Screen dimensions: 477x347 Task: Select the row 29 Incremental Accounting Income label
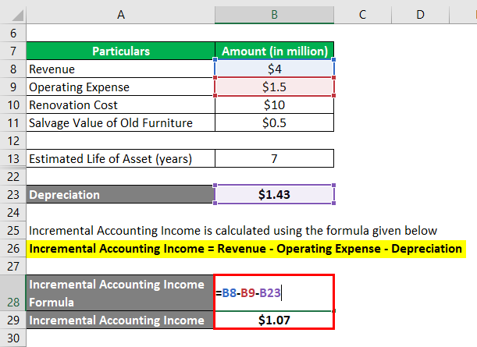click(x=121, y=320)
